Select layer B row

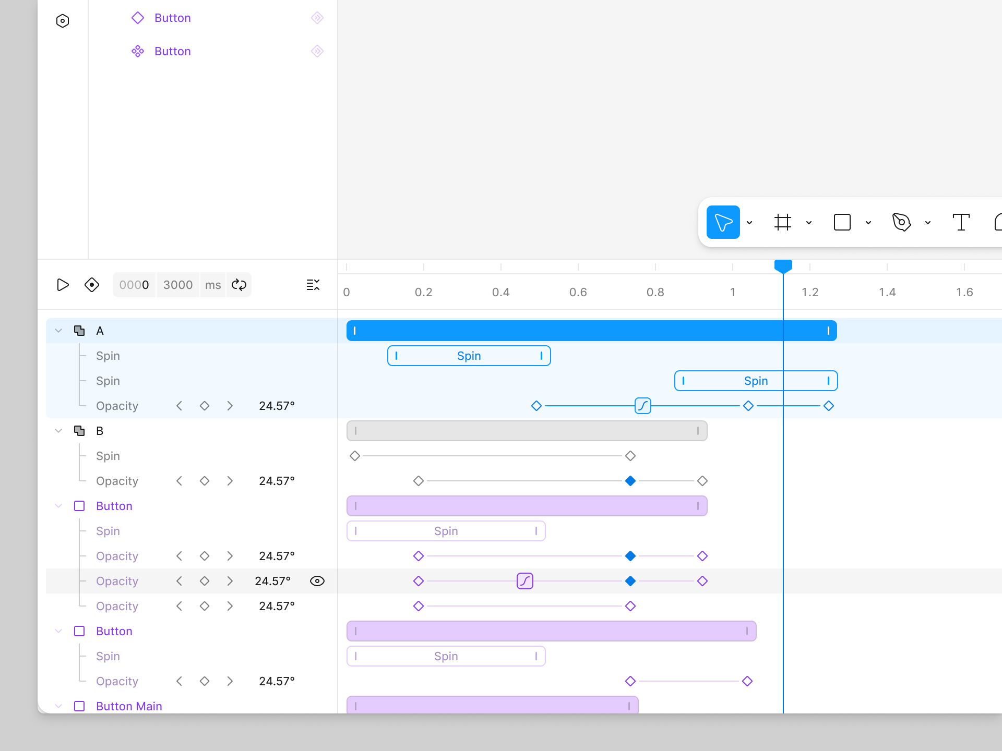pyautogui.click(x=192, y=431)
